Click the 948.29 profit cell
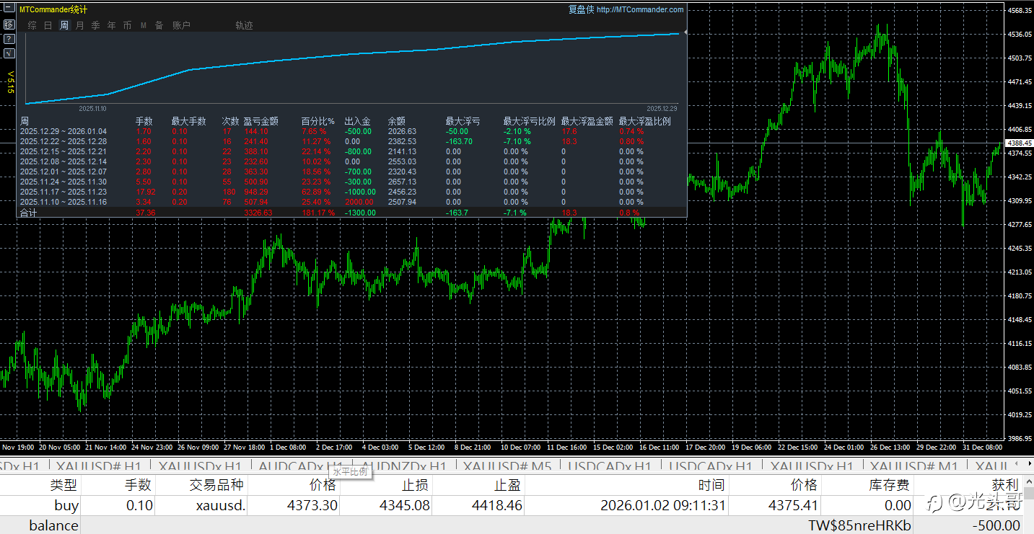The width and height of the screenshot is (1034, 534). (x=256, y=192)
